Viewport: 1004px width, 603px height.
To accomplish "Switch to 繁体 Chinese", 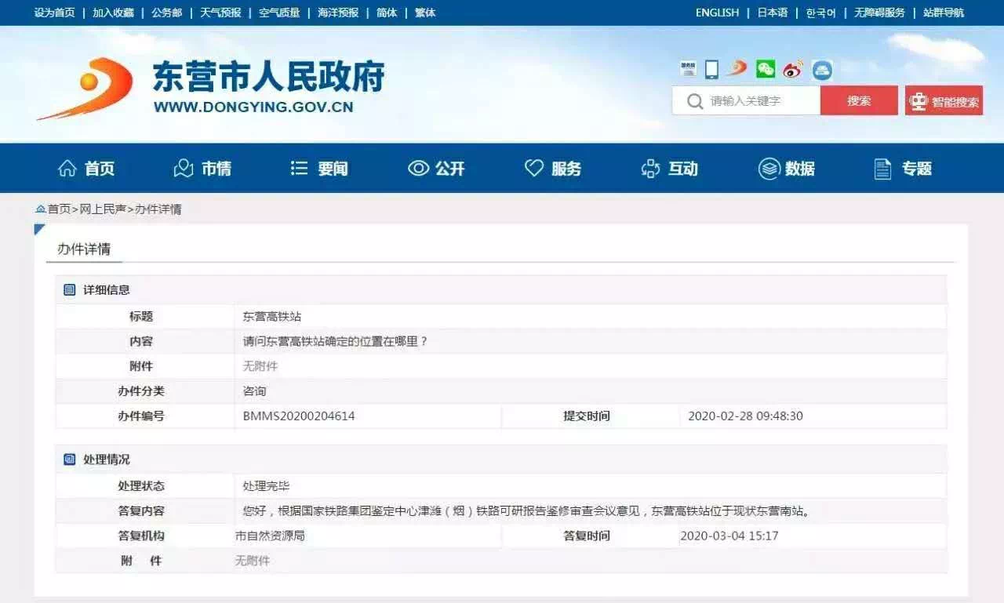I will coord(425,13).
